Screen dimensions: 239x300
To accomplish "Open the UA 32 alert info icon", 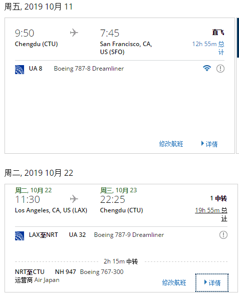I will coord(223,235).
